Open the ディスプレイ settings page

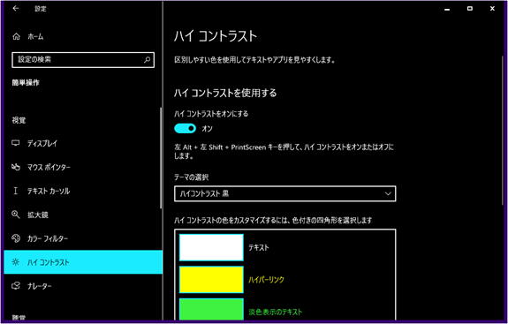coord(83,143)
